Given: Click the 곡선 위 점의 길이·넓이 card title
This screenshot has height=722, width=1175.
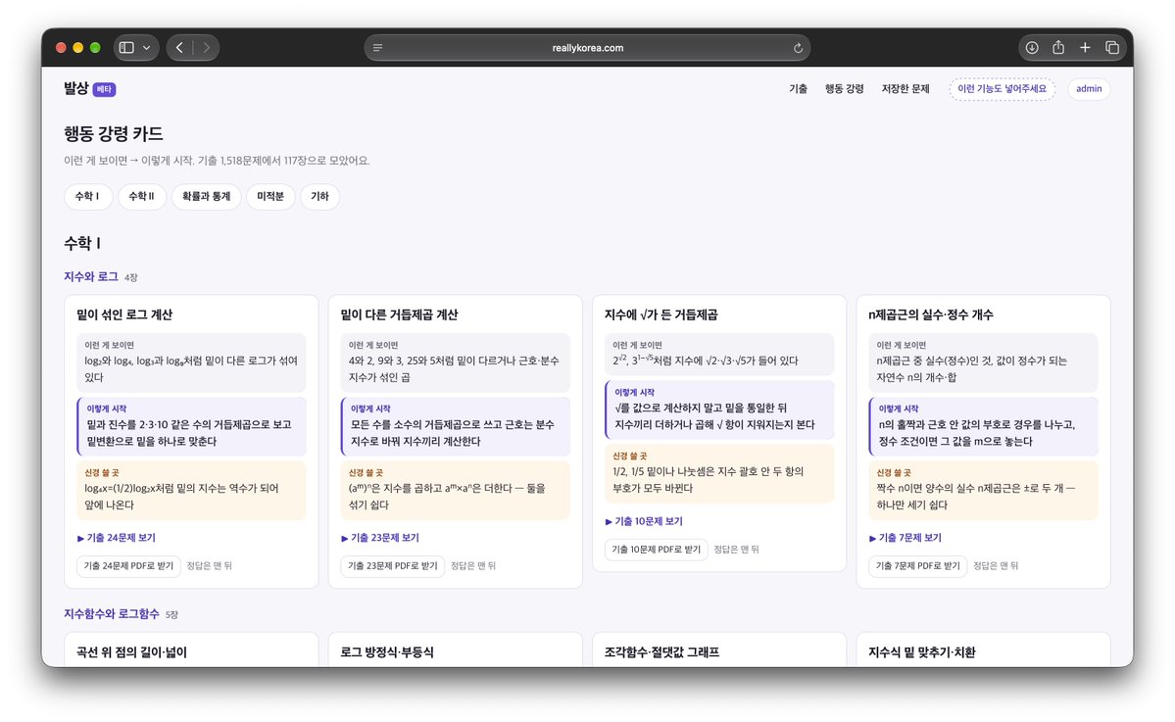Looking at the screenshot, I should tap(132, 652).
